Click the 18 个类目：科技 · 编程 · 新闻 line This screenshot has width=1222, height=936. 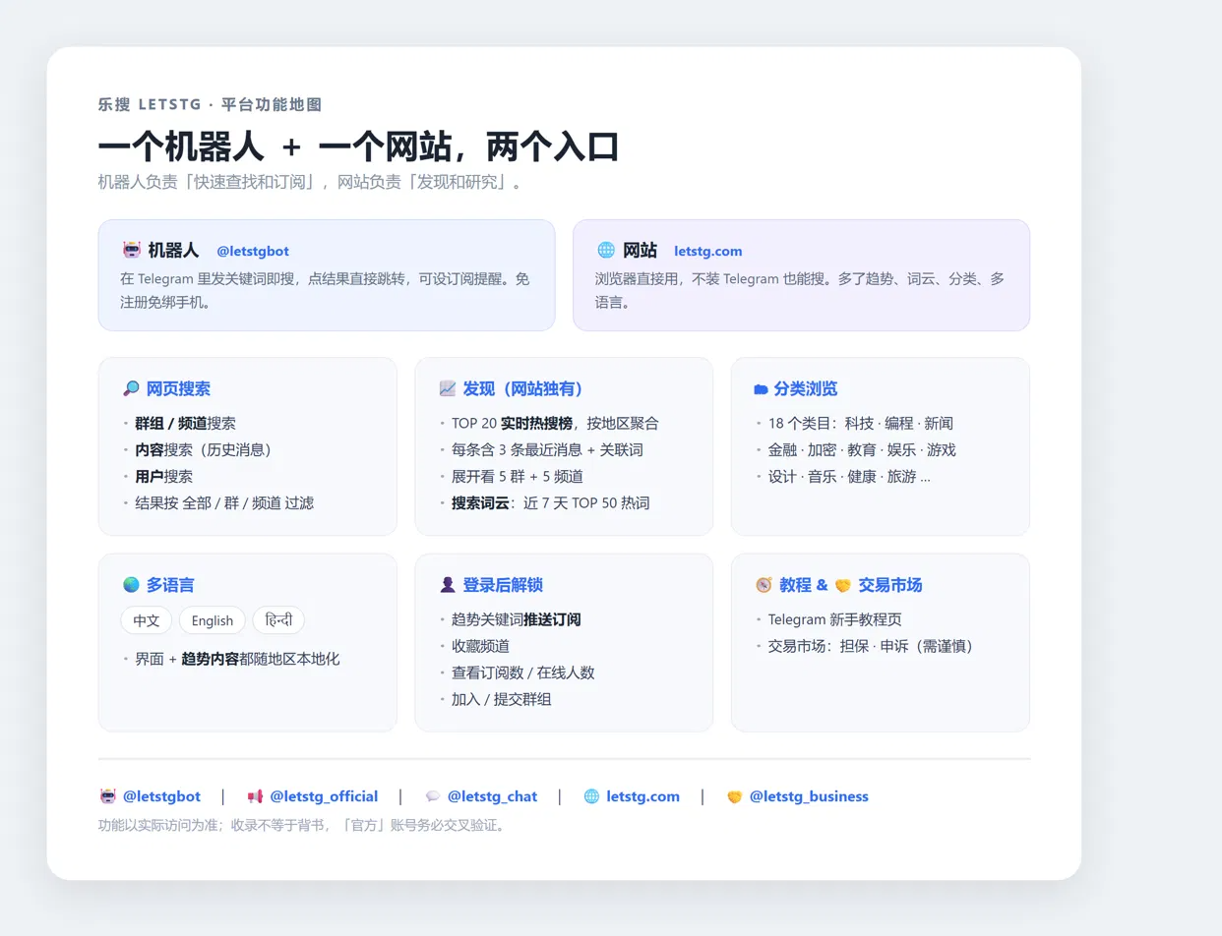coord(861,424)
